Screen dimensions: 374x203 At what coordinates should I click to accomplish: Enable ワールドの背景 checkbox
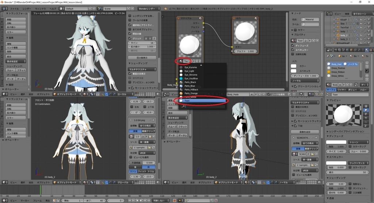tap(130, 20)
